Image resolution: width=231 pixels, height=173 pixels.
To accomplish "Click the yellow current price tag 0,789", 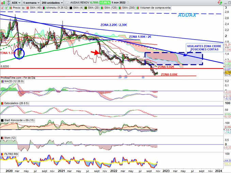I will coord(228,72).
